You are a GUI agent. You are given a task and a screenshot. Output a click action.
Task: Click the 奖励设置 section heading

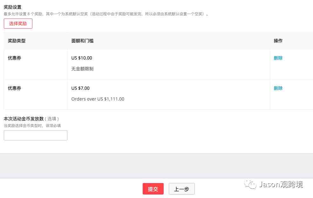(13, 7)
